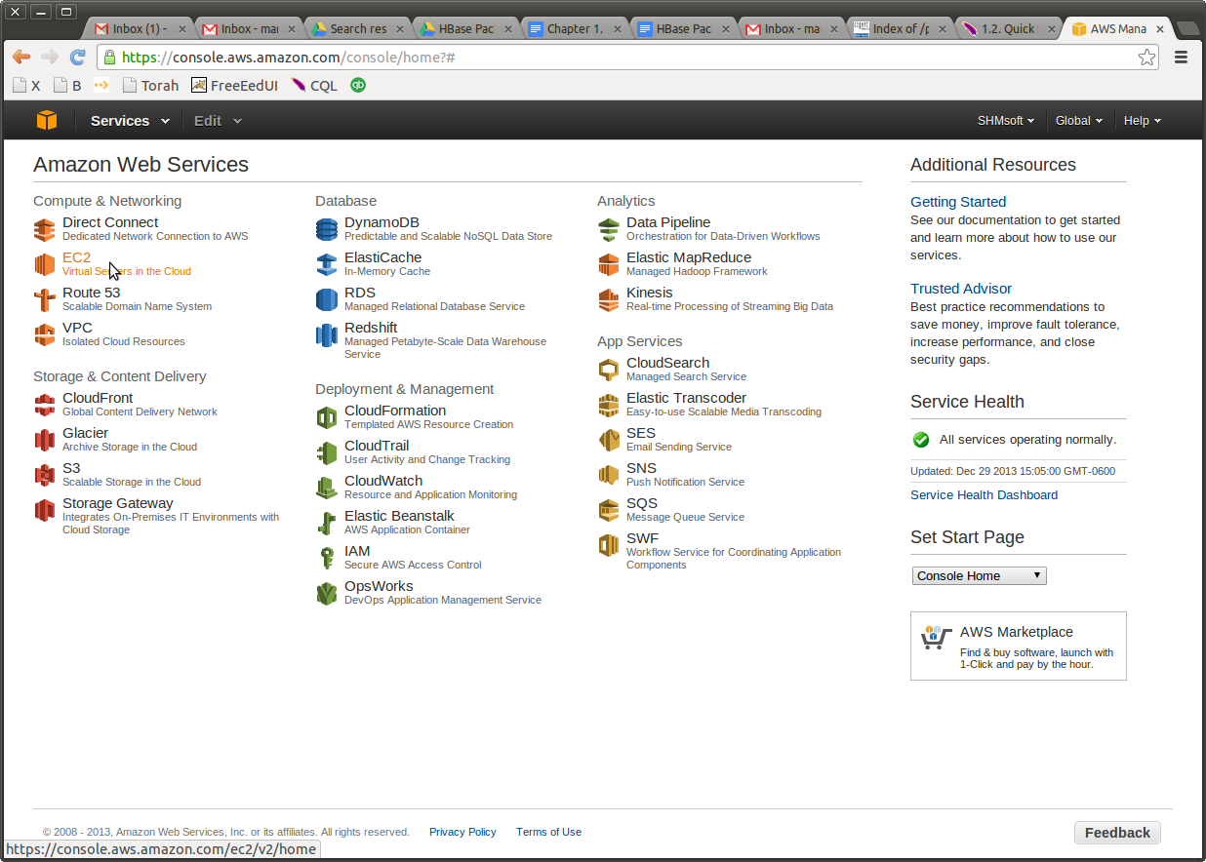Image resolution: width=1206 pixels, height=862 pixels.
Task: Click the Elastic MapReduce icon
Action: [x=609, y=265]
